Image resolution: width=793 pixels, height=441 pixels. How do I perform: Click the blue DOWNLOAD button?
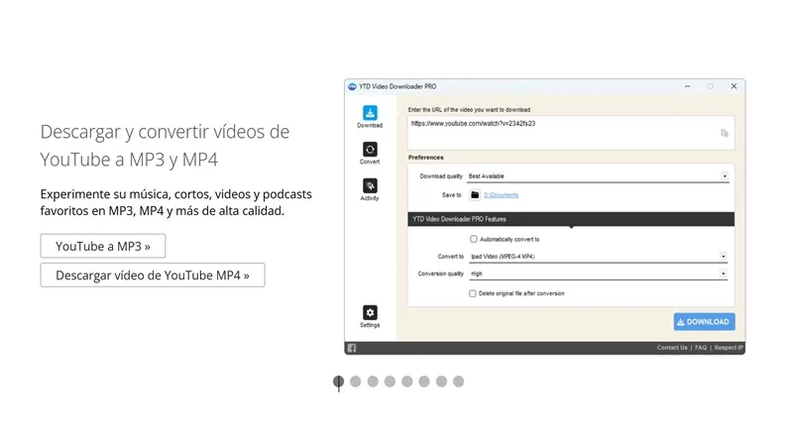coord(704,322)
